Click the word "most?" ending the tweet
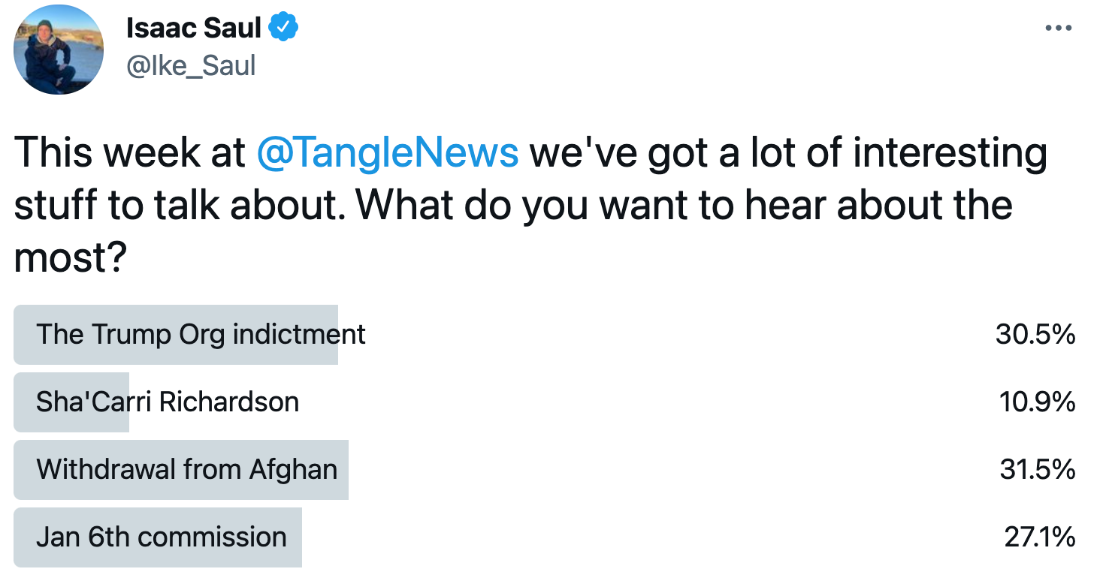This screenshot has height=581, width=1103. 69,258
